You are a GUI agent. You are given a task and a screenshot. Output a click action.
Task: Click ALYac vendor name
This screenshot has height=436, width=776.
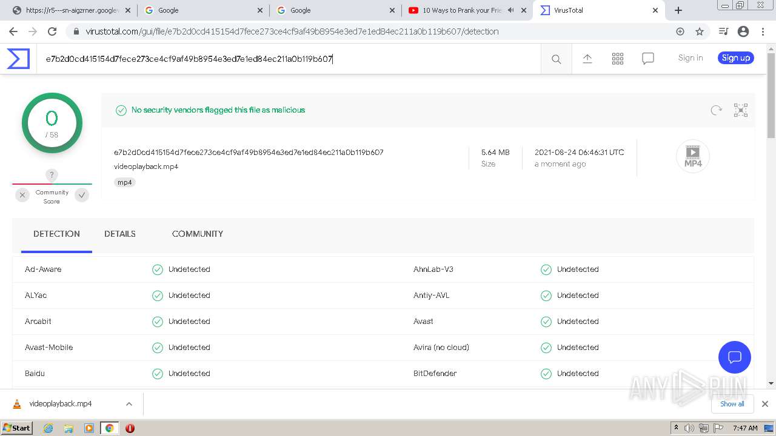tap(36, 296)
